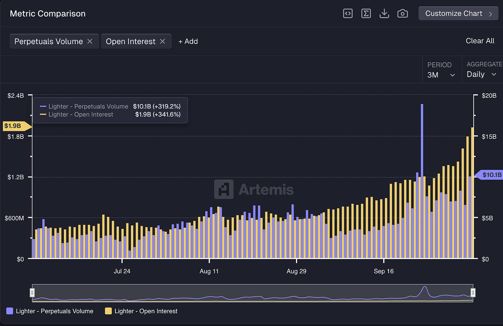Remove the Open Interest metric chip
Image resolution: width=503 pixels, height=326 pixels.
tap(163, 41)
